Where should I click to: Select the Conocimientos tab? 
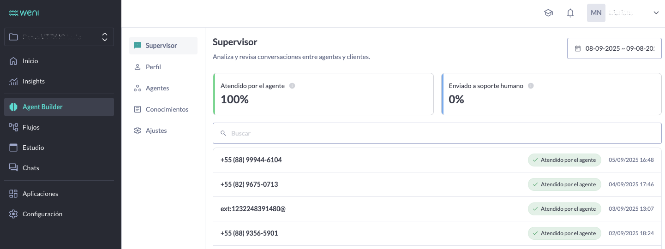167,109
